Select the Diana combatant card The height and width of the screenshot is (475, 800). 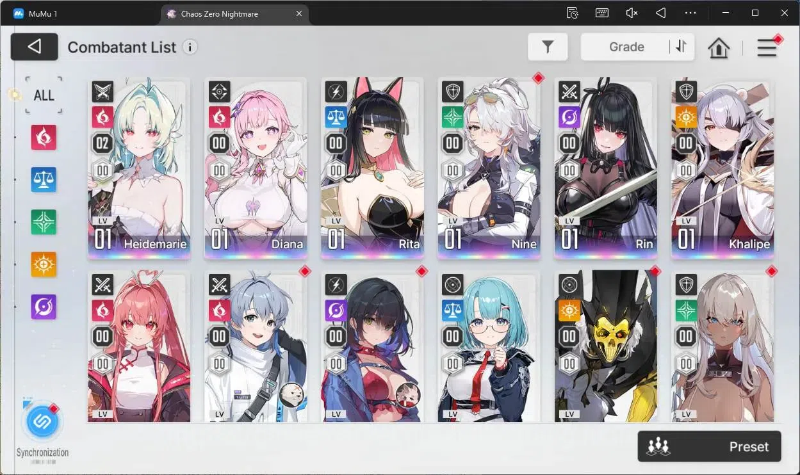256,168
